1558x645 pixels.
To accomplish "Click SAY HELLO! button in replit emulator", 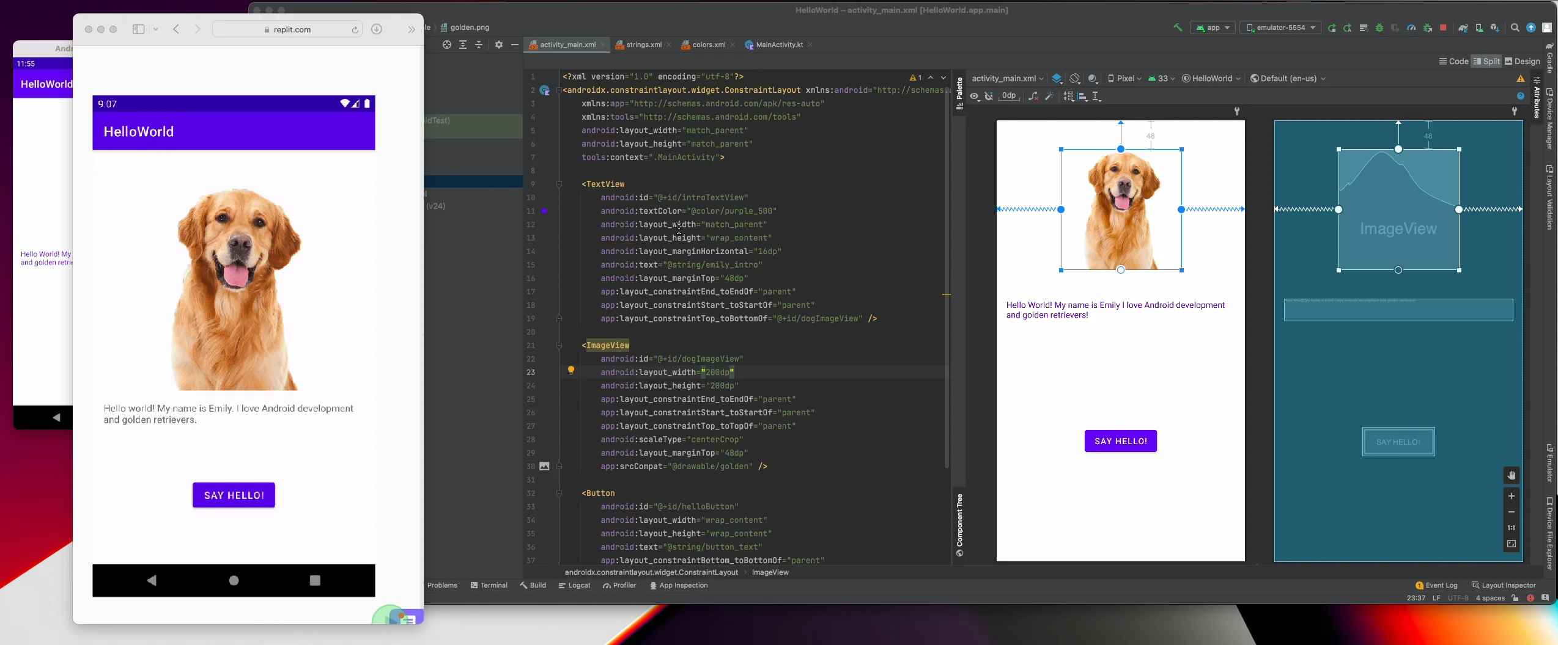I will point(234,495).
